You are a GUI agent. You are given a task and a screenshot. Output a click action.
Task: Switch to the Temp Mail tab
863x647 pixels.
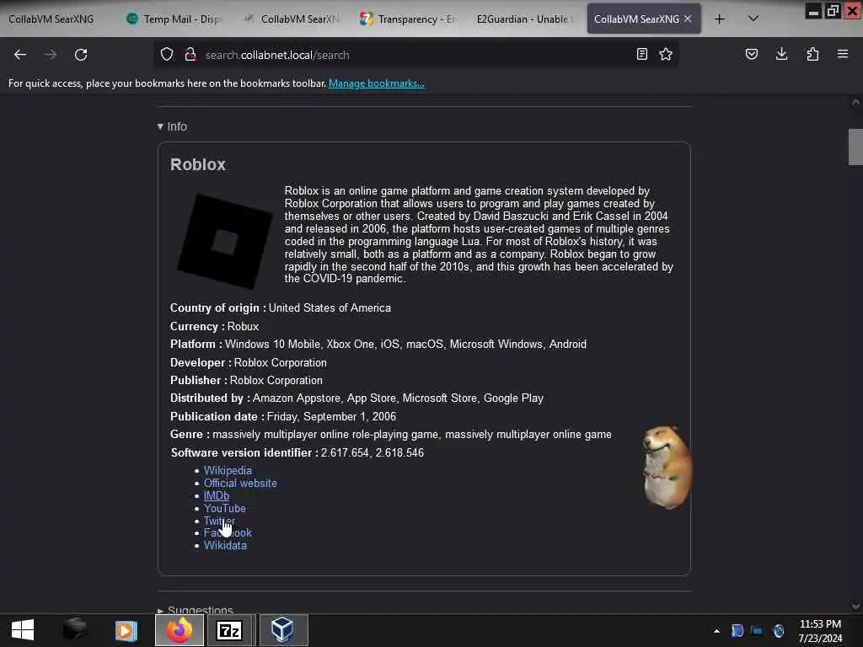[175, 19]
